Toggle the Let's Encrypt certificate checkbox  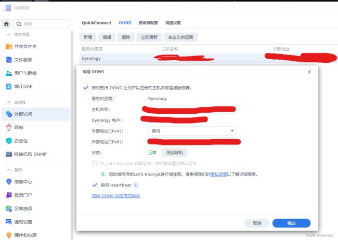coord(95,163)
